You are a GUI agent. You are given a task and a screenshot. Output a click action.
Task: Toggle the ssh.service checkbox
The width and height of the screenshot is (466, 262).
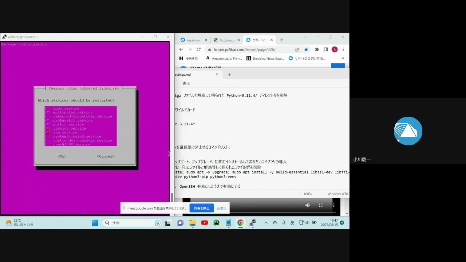click(48, 132)
